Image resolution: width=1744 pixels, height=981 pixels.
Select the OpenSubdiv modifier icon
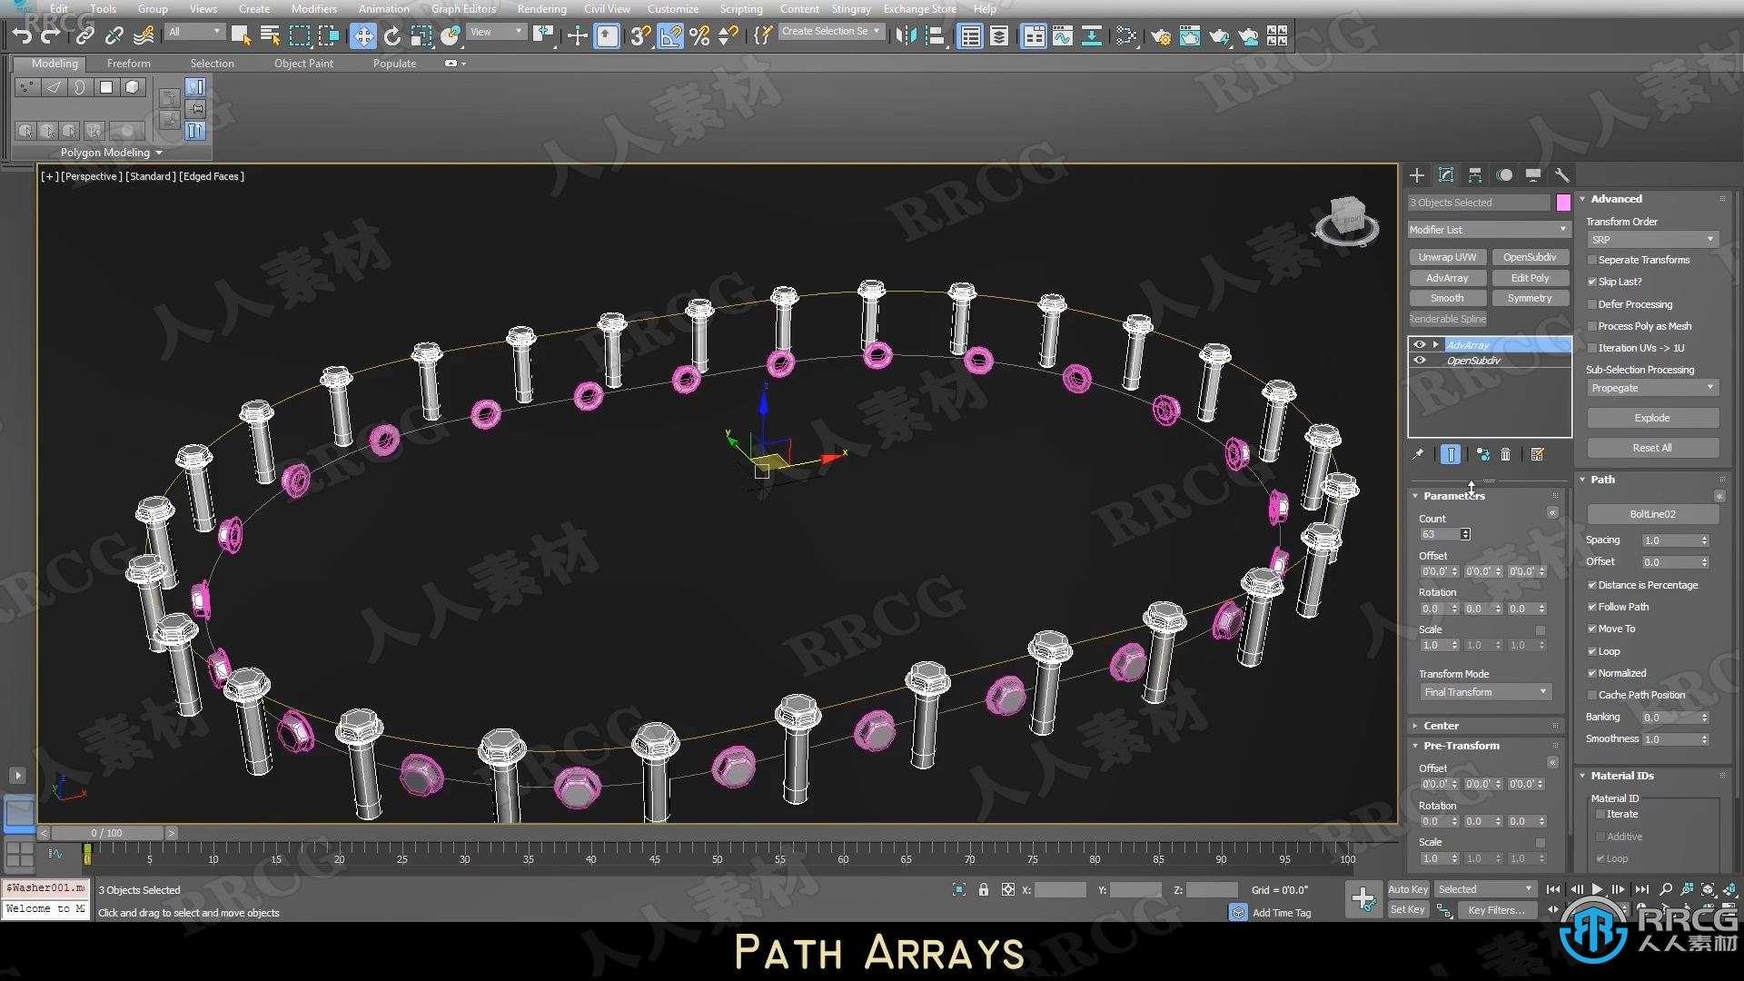pyautogui.click(x=1422, y=361)
